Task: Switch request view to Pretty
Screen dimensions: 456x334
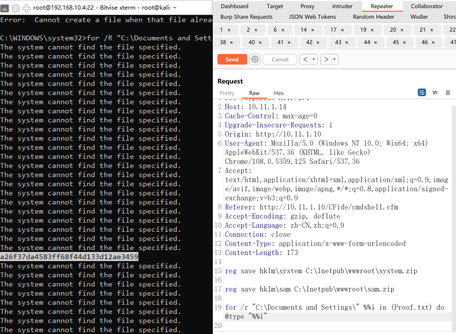Action: (227, 93)
